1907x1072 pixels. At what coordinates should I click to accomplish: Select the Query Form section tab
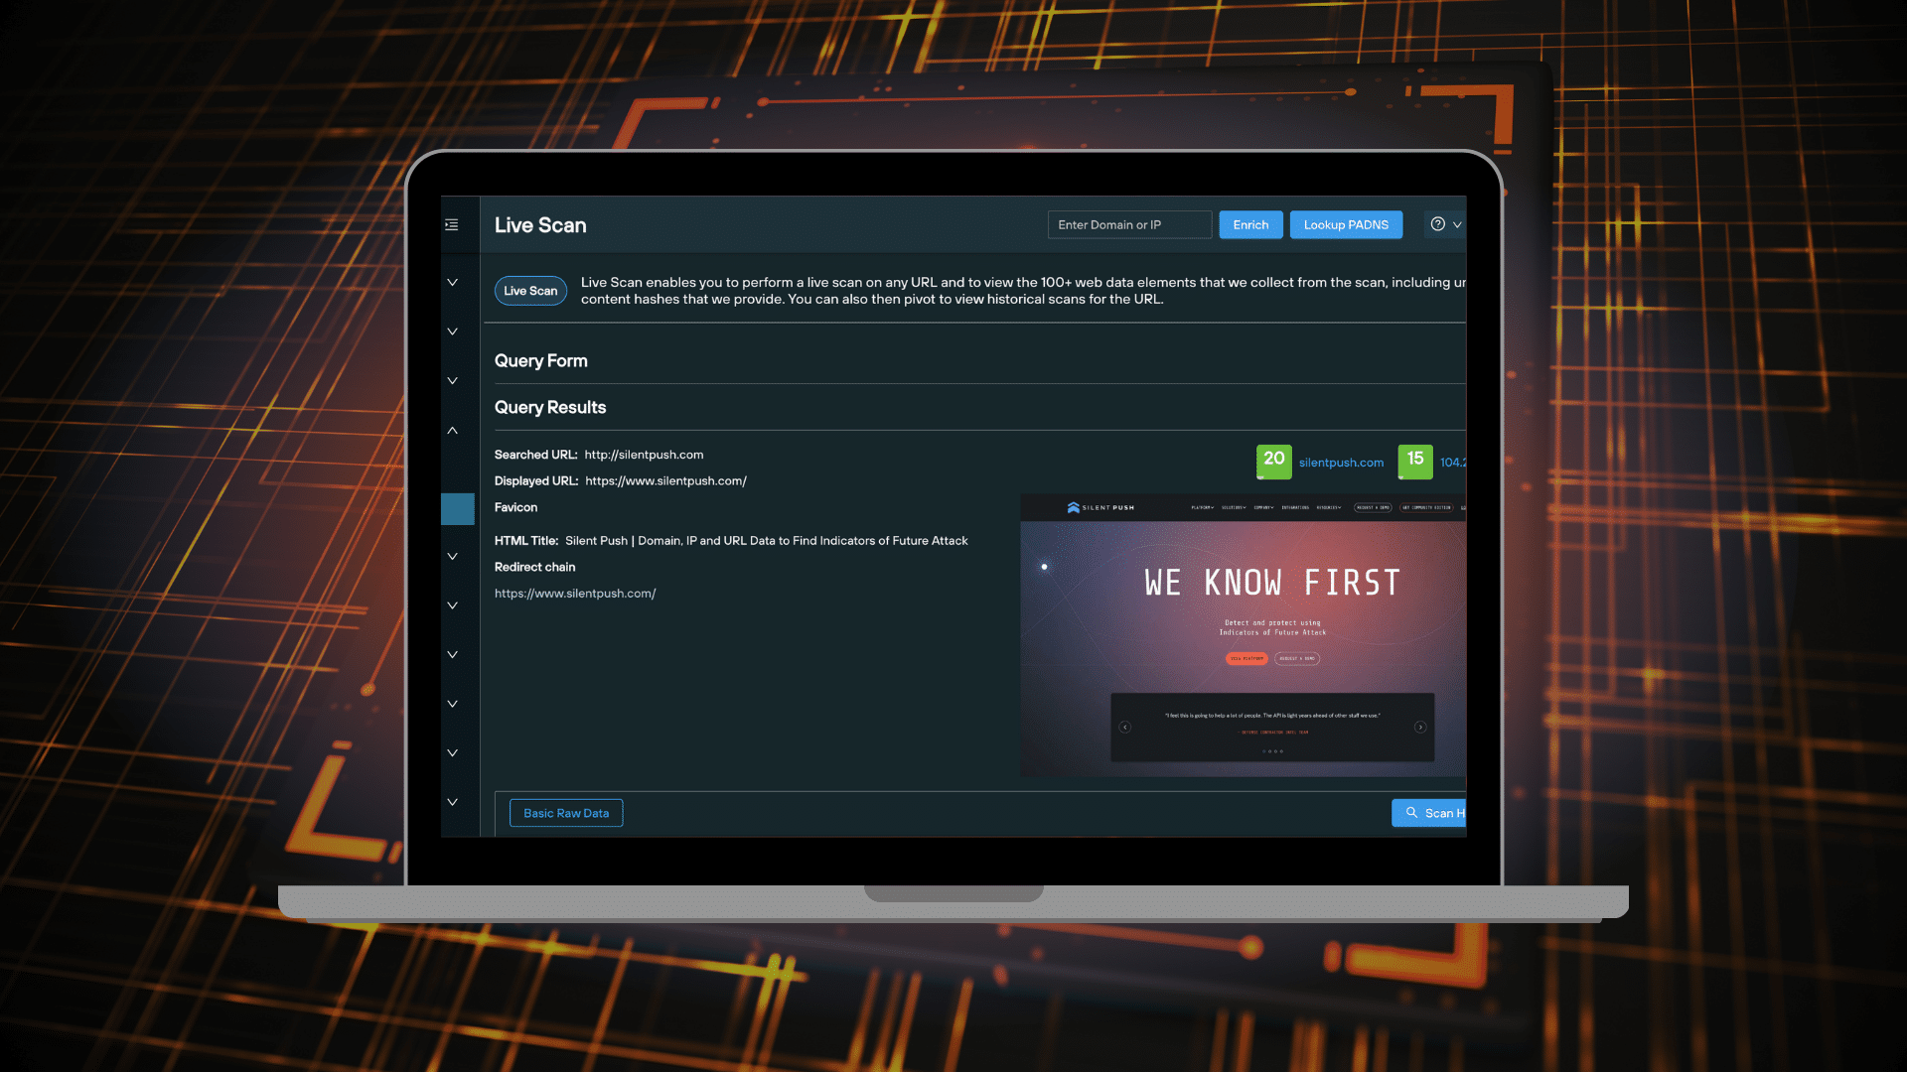[x=541, y=360]
